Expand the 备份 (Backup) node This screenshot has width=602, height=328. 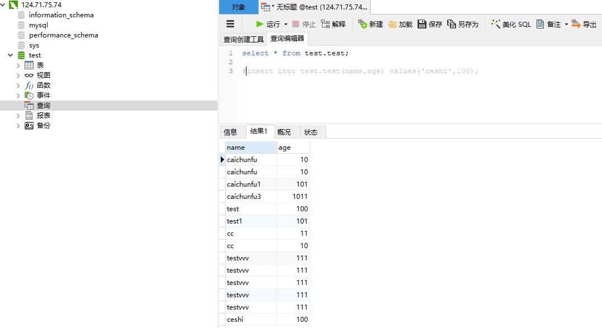point(18,126)
